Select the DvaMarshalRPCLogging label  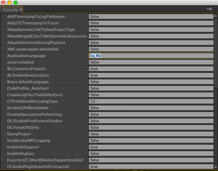tap(29, 141)
